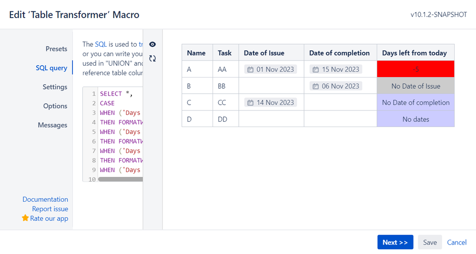
Task: Click the star icon beside Rate our app
Action: tap(25, 218)
